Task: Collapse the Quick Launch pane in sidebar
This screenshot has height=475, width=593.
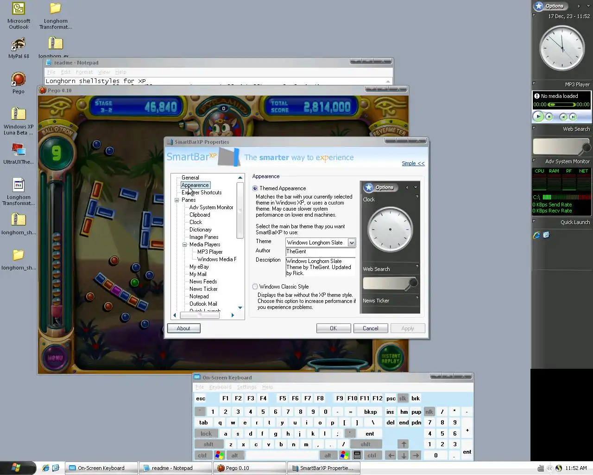Action: pyautogui.click(x=534, y=221)
